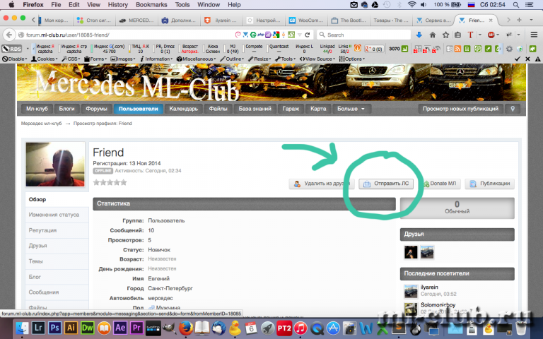The height and width of the screenshot is (339, 543).
Task: Open the Друзья profile sidebar tab
Action: (57, 246)
